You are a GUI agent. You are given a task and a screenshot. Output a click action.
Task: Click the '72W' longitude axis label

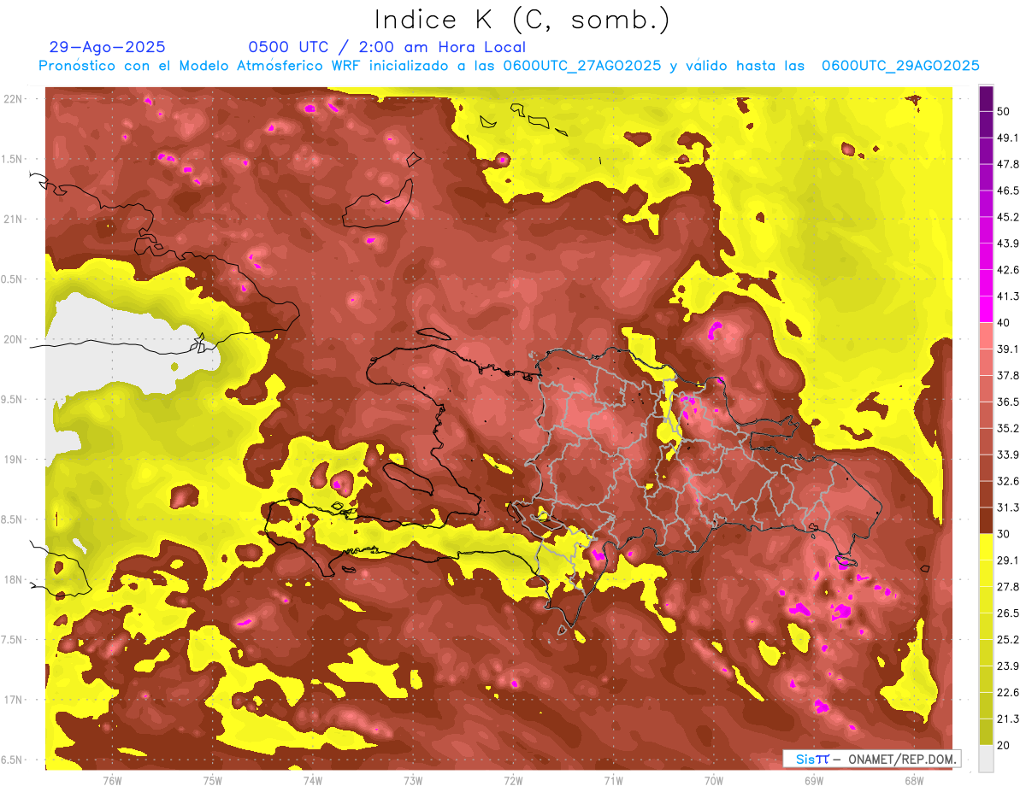[513, 780]
